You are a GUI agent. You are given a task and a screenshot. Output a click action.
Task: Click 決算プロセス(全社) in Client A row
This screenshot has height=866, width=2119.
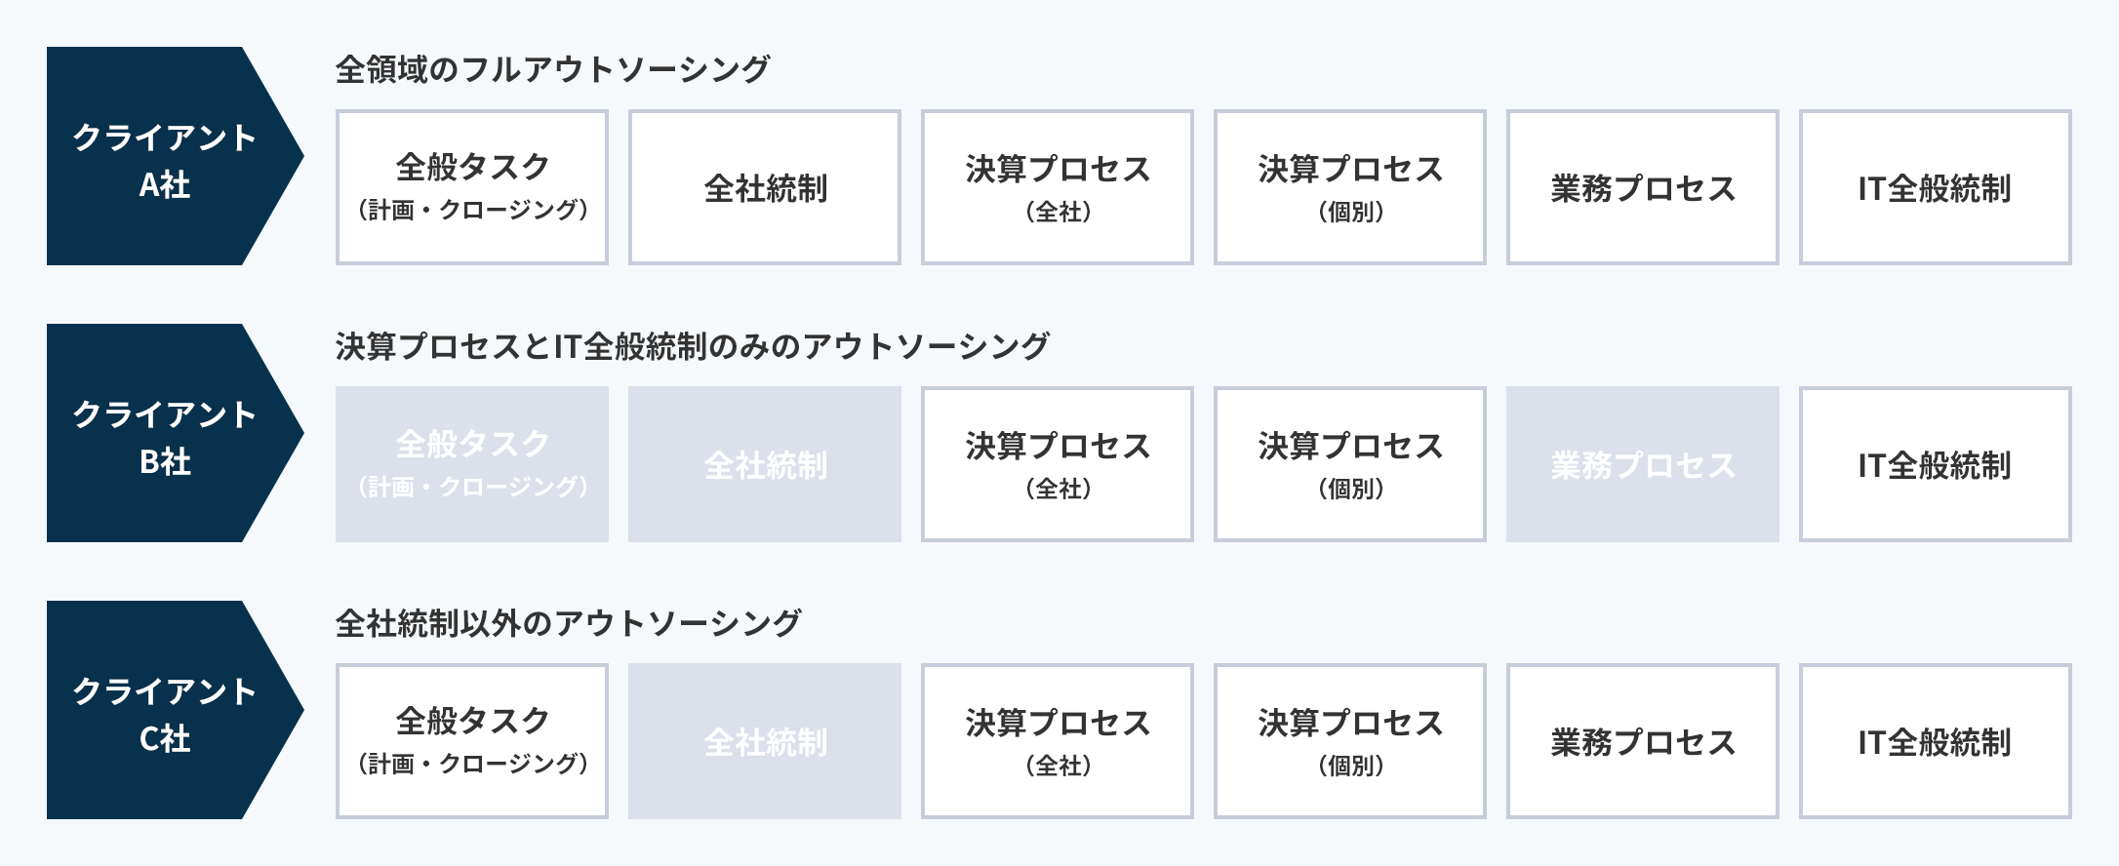pos(1058,187)
